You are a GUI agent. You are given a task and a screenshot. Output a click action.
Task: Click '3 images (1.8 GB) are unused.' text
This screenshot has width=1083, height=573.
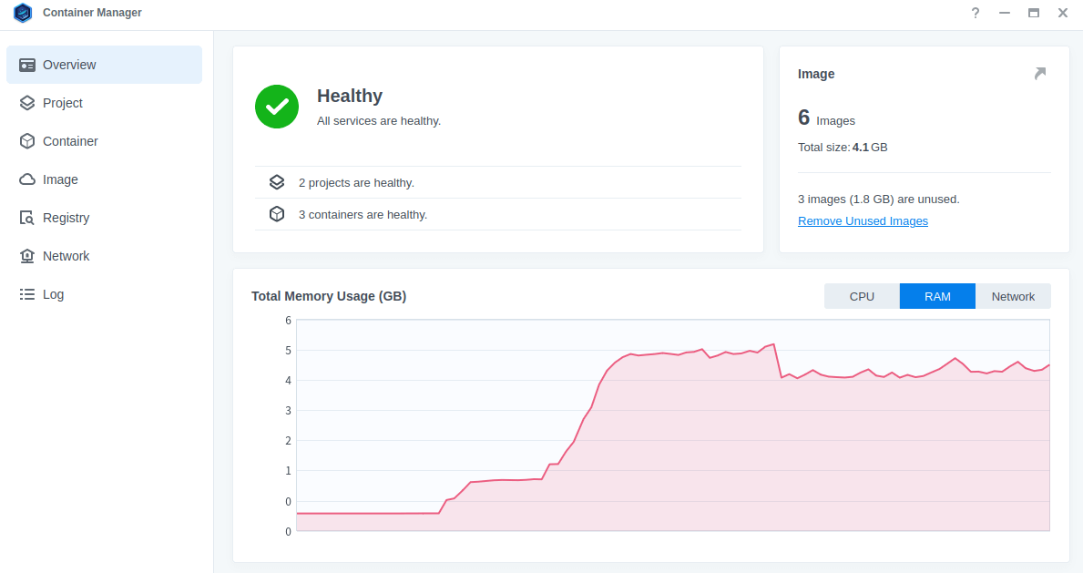coord(879,200)
